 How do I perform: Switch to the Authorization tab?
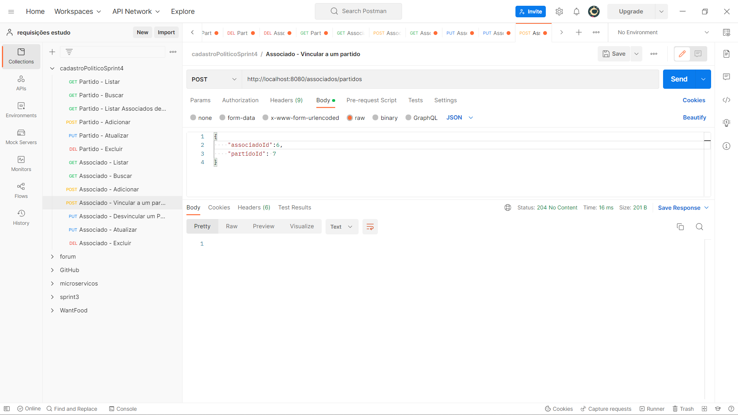pos(240,100)
